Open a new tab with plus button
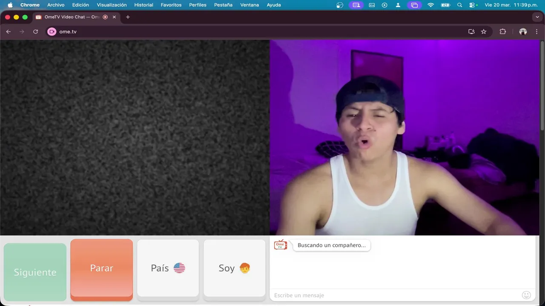 pyautogui.click(x=128, y=17)
